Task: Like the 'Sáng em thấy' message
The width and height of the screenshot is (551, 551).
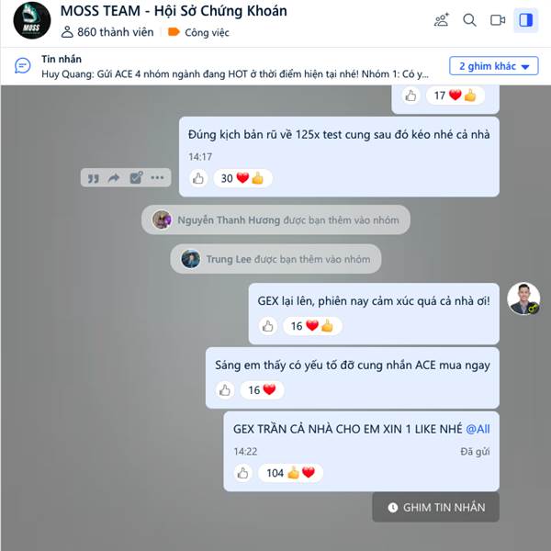Action: tap(225, 390)
